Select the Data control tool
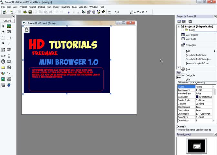This screenshot has width=217, height=155. (9, 79)
